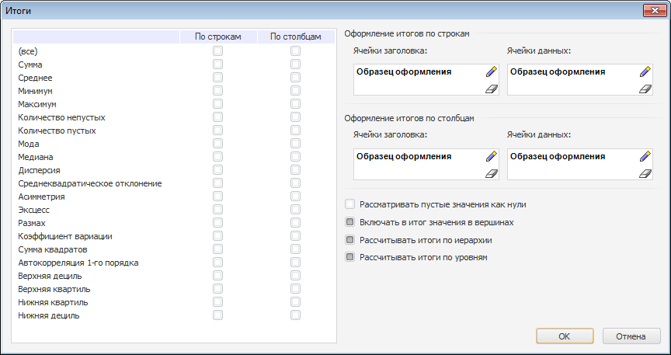
Task: Edit row totals data cells format (pencil)
Action: (645, 71)
